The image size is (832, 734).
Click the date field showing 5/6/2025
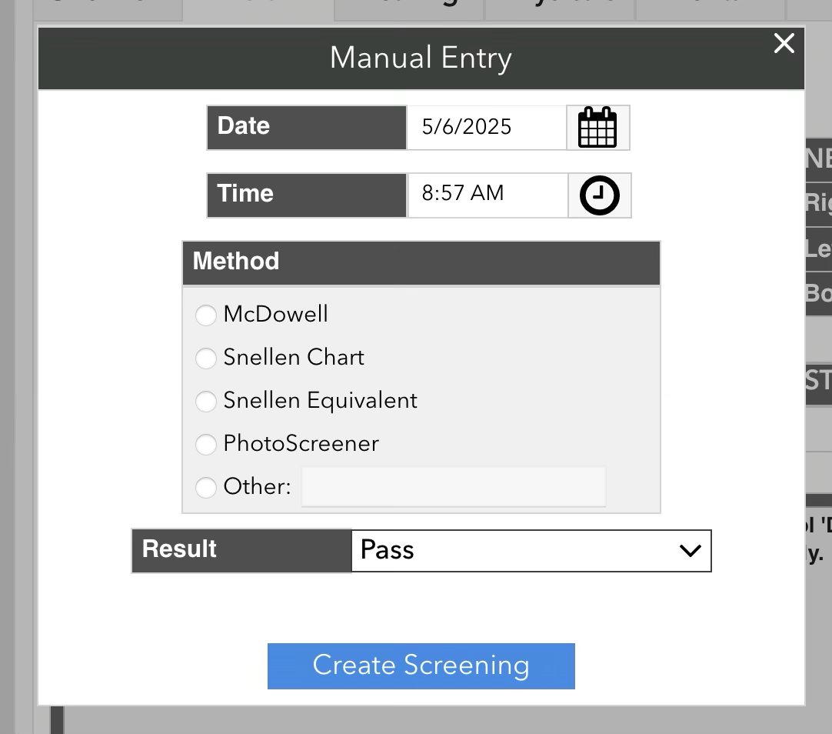[484, 127]
